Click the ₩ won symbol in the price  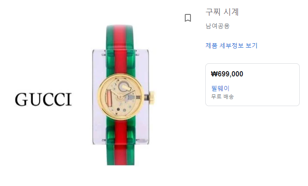pos(215,74)
